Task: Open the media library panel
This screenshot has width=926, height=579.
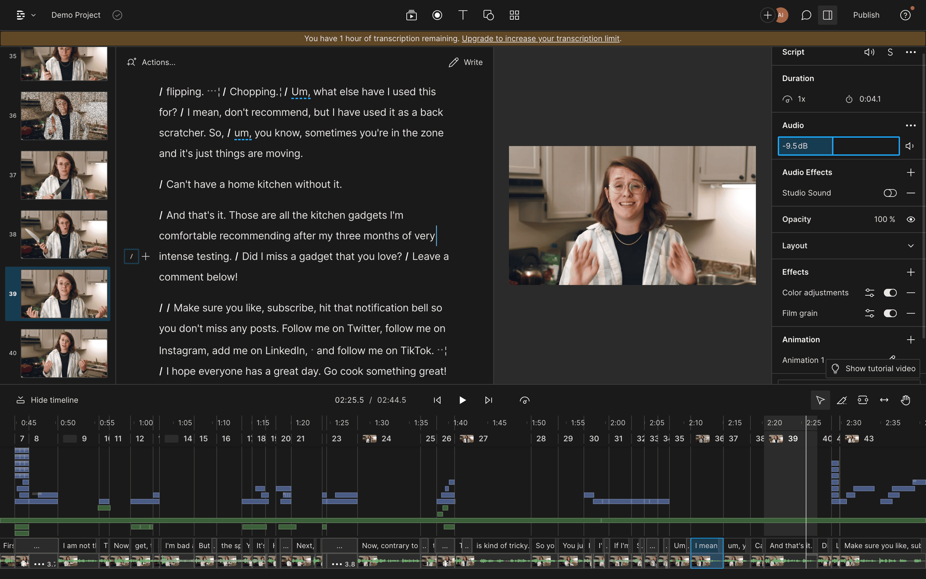Action: click(412, 15)
